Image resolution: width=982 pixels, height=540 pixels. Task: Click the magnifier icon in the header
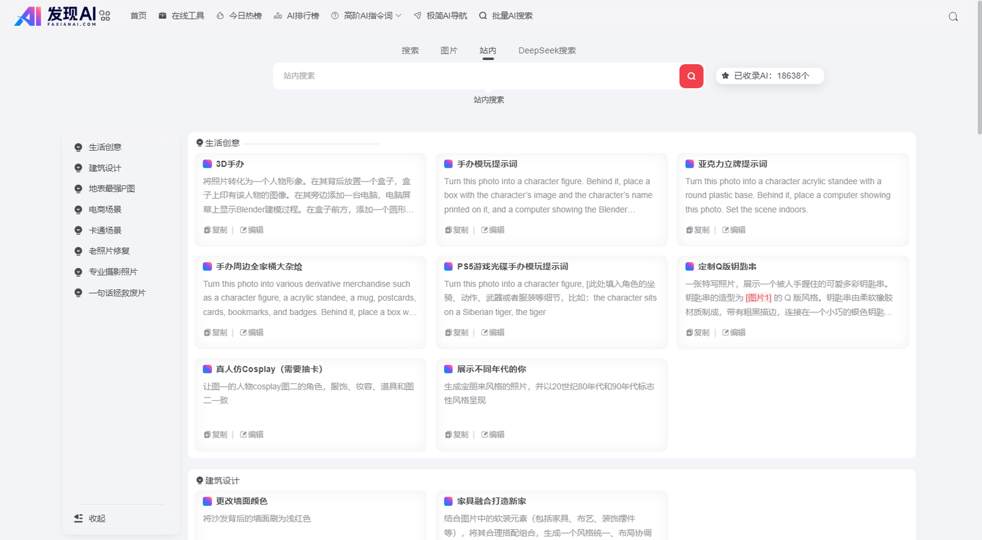tap(953, 16)
